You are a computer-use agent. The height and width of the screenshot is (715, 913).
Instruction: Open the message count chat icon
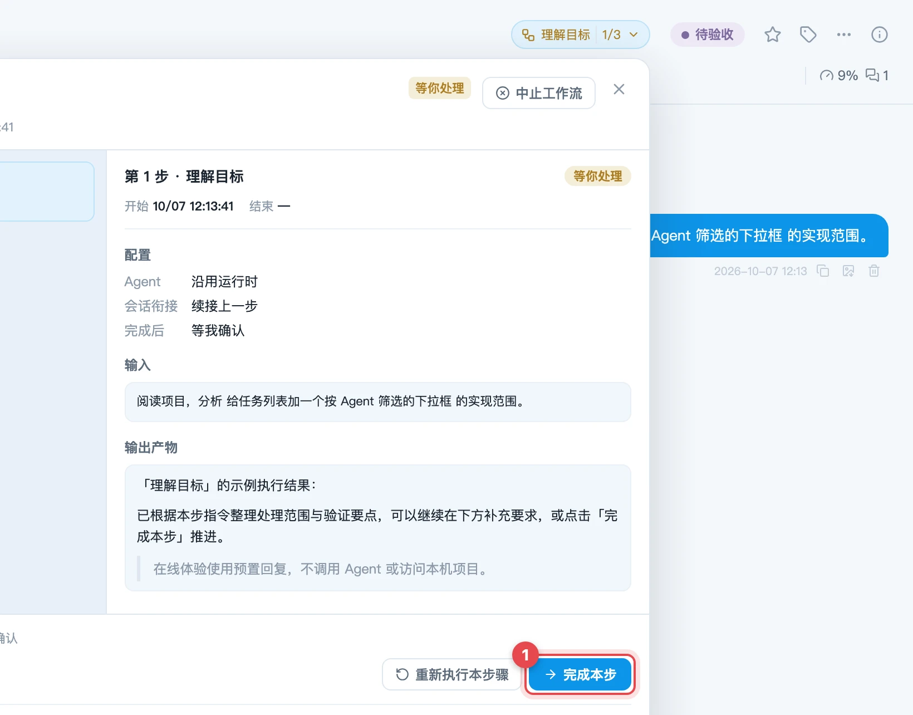point(877,76)
